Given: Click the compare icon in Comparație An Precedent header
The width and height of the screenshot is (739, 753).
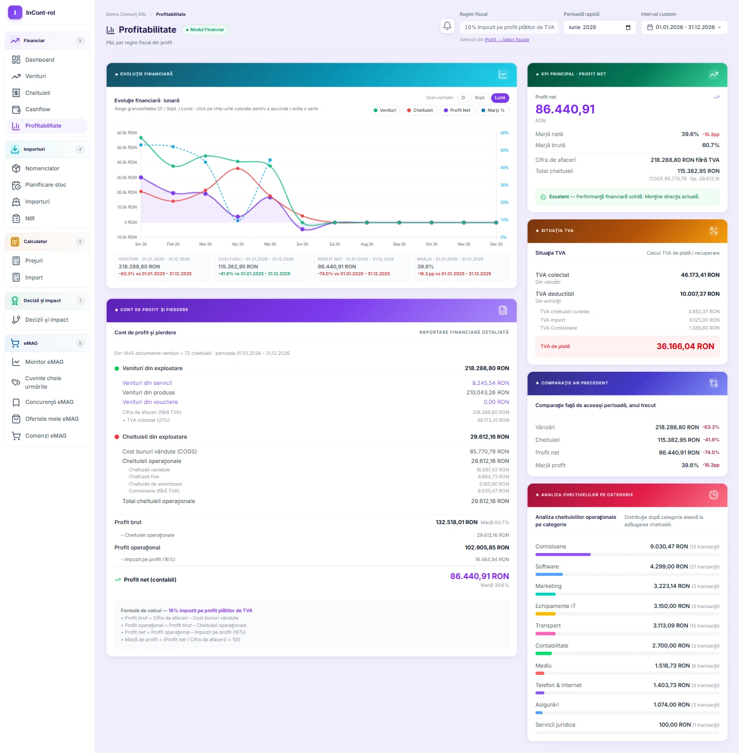Looking at the screenshot, I should (714, 383).
